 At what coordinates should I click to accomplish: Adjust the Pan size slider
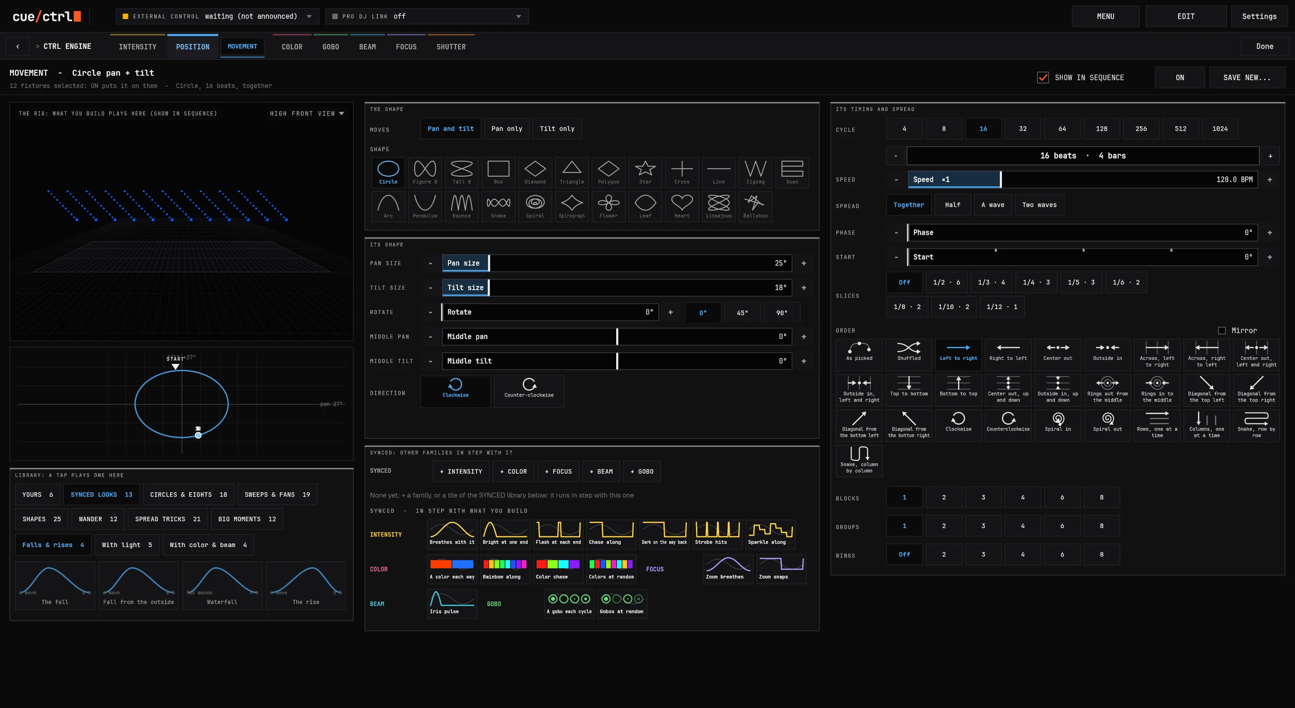point(617,263)
